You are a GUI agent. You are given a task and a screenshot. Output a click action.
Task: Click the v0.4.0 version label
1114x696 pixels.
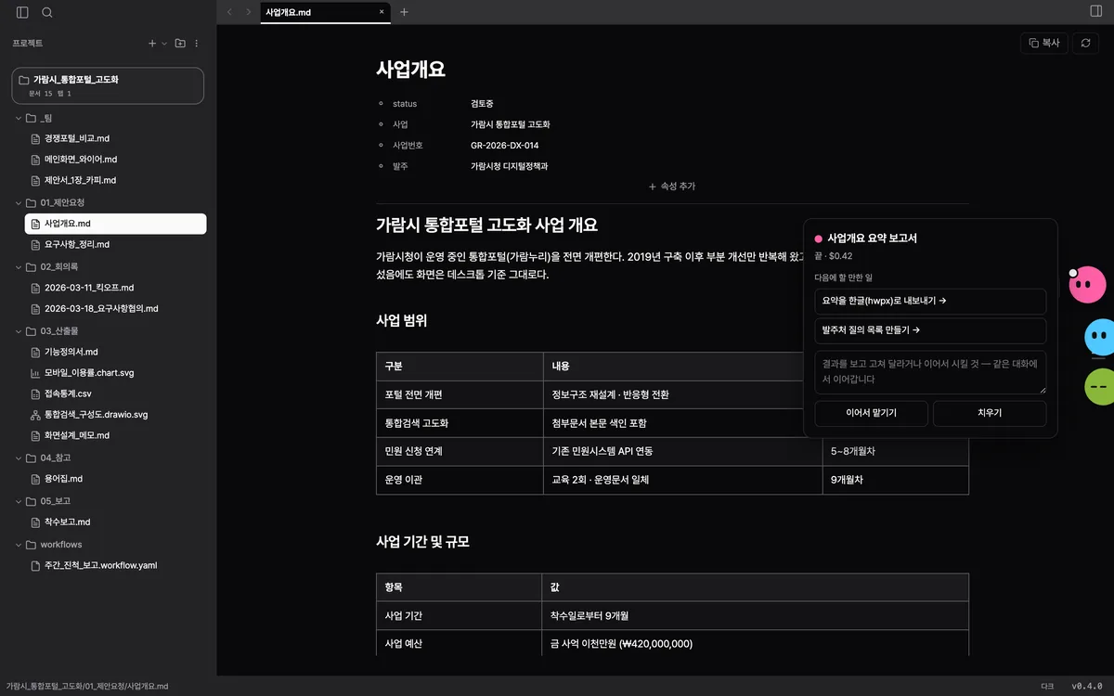pos(1087,687)
